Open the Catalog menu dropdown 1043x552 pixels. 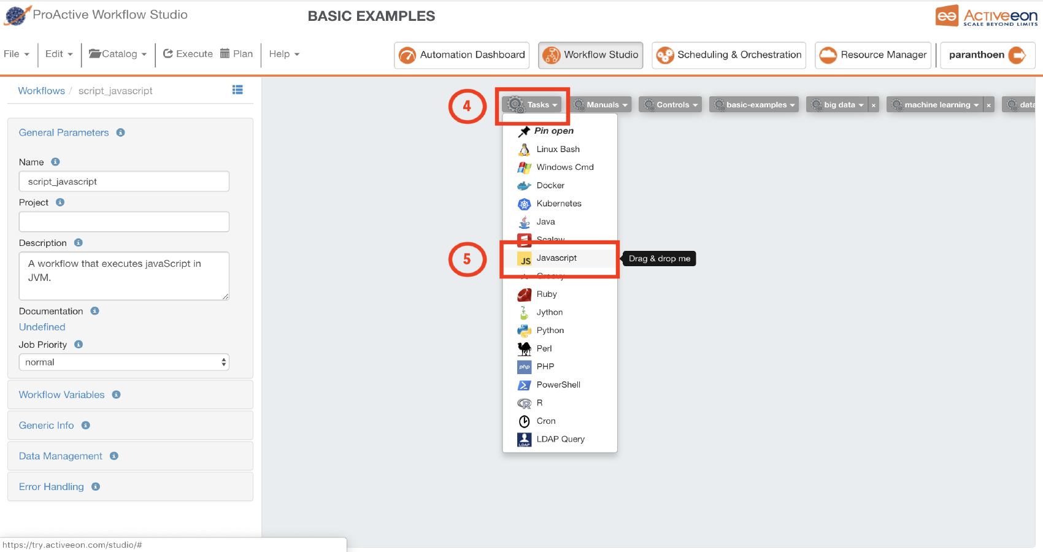(118, 54)
